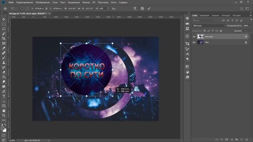The image size is (253, 142).
Task: Select the Brush tool
Action: click(x=4, y=58)
